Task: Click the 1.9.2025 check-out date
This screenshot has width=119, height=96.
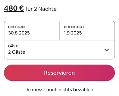Action: coord(73,33)
